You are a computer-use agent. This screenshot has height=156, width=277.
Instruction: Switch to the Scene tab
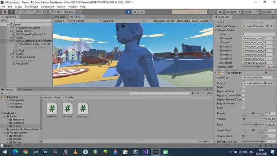[x=60, y=17]
